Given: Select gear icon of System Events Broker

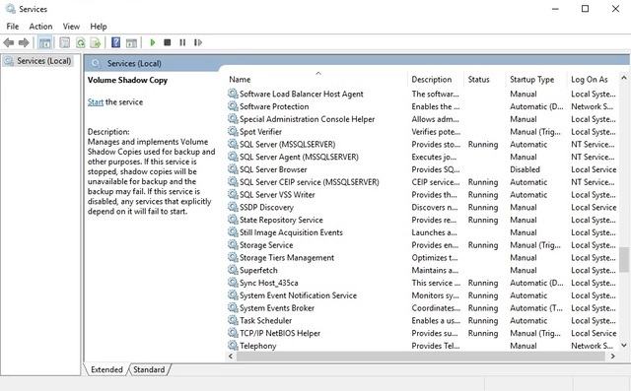Looking at the screenshot, I should click(x=233, y=308).
